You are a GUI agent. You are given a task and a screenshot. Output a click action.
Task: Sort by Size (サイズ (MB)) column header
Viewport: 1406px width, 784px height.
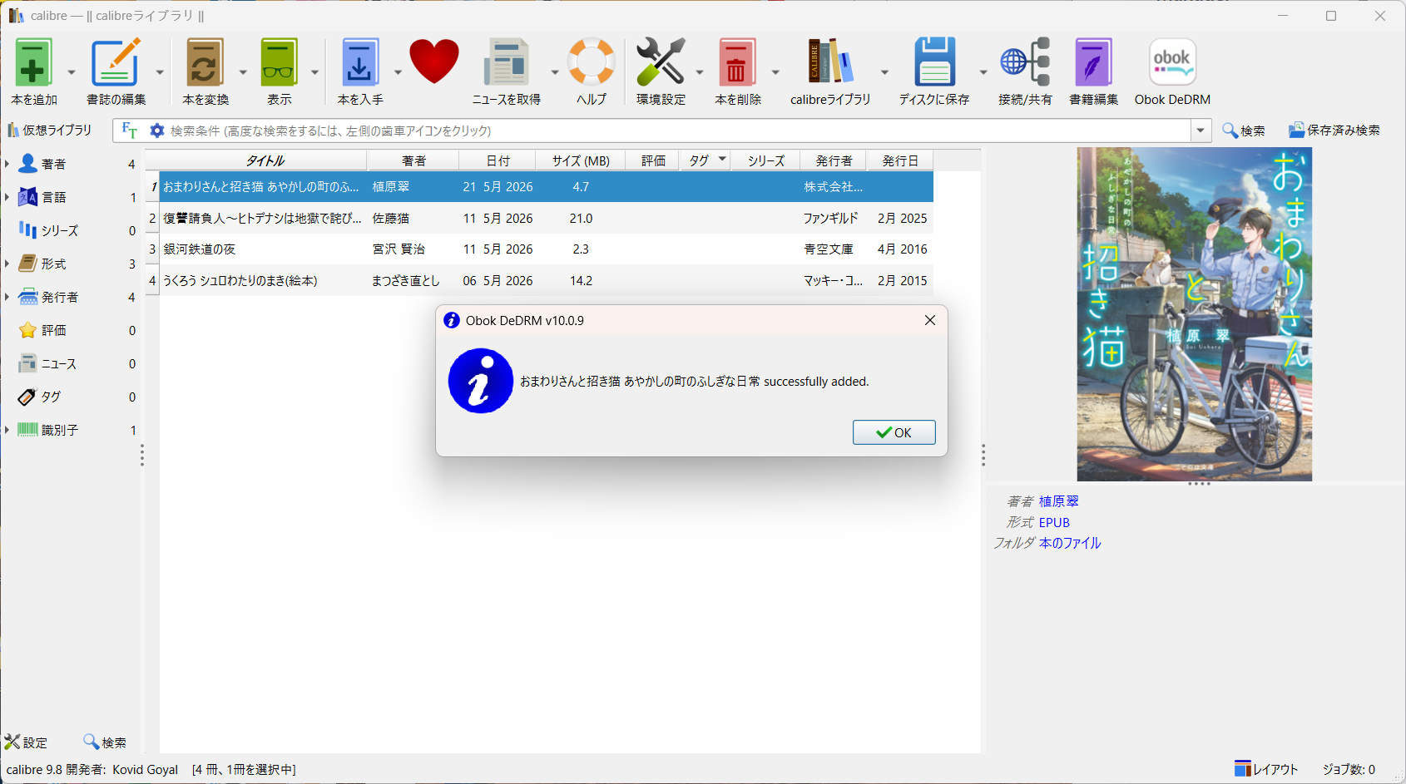(x=581, y=160)
